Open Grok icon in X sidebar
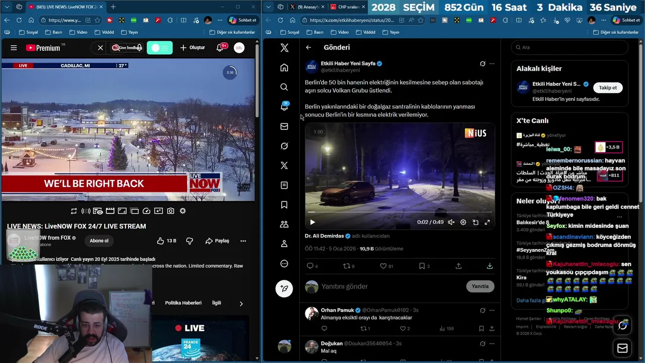This screenshot has height=363, width=645. coord(284,146)
